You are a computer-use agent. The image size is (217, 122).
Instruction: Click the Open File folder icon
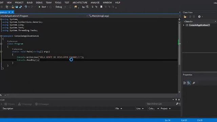(x=13, y=7)
